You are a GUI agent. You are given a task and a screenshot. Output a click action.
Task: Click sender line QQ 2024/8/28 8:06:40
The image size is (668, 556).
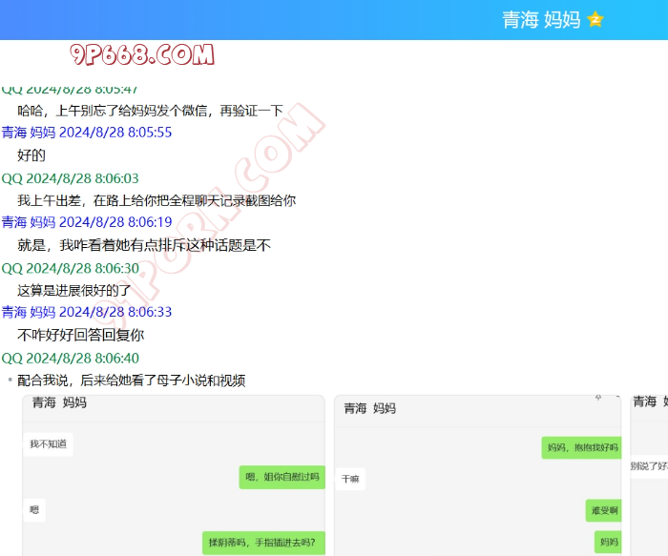tap(71, 358)
